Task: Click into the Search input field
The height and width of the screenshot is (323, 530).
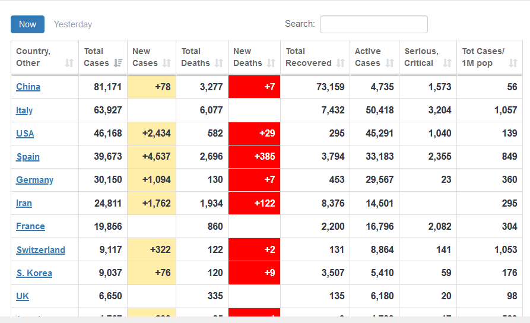Action: 373,24
